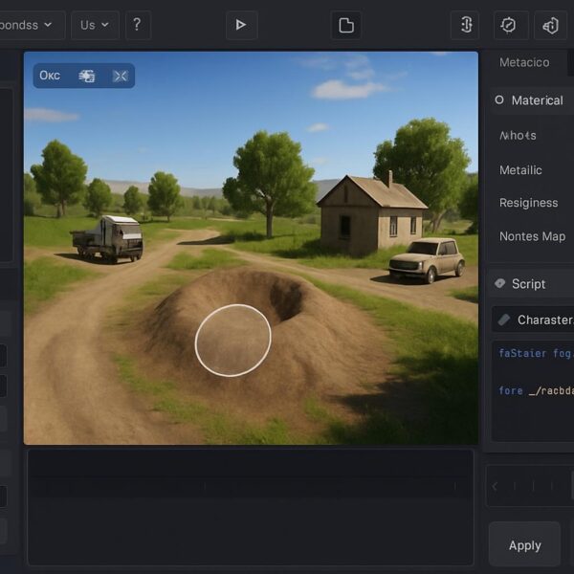The height and width of the screenshot is (574, 574).
Task: Click the play button in top toolbar
Action: click(241, 25)
